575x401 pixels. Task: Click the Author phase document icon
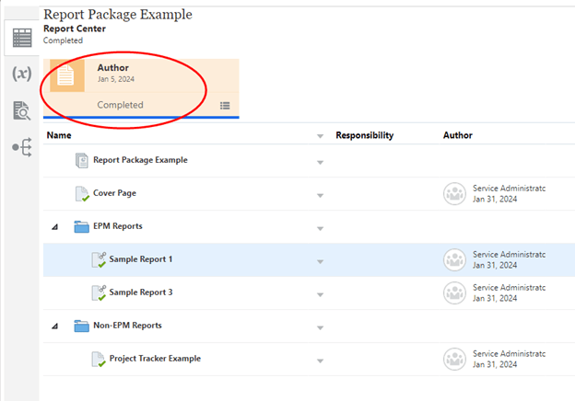(x=66, y=76)
